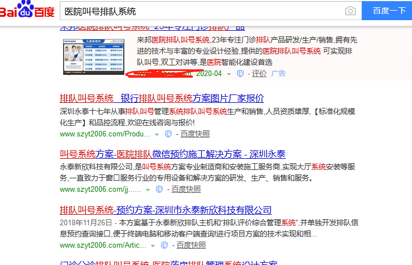Image resolution: width=412 pixels, height=265 pixels.
Task: Click 保 badge on szyt2006.com/jj row
Action: tap(159, 190)
